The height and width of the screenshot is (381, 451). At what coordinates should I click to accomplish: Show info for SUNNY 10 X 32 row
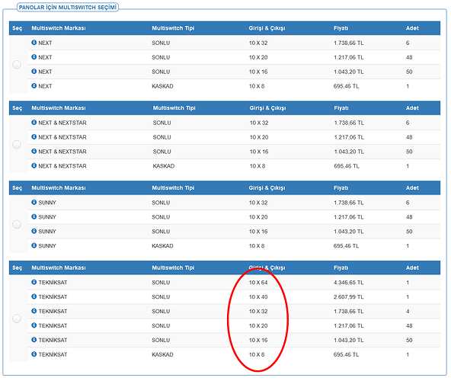tap(34, 202)
